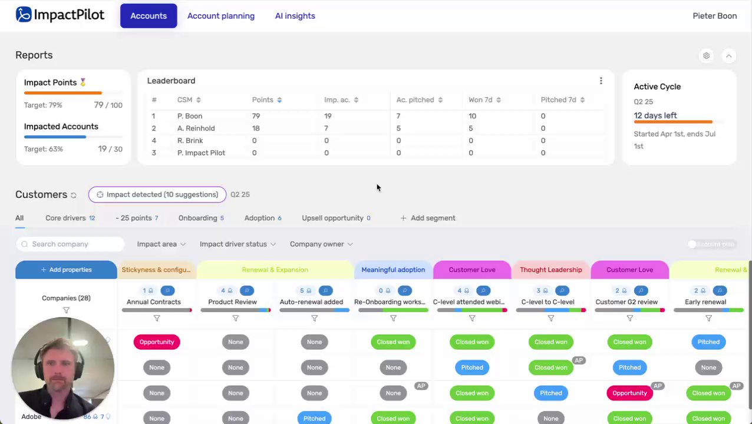Click the Impacted Accounts progress bar
Image resolution: width=752 pixels, height=424 pixels.
click(x=73, y=137)
